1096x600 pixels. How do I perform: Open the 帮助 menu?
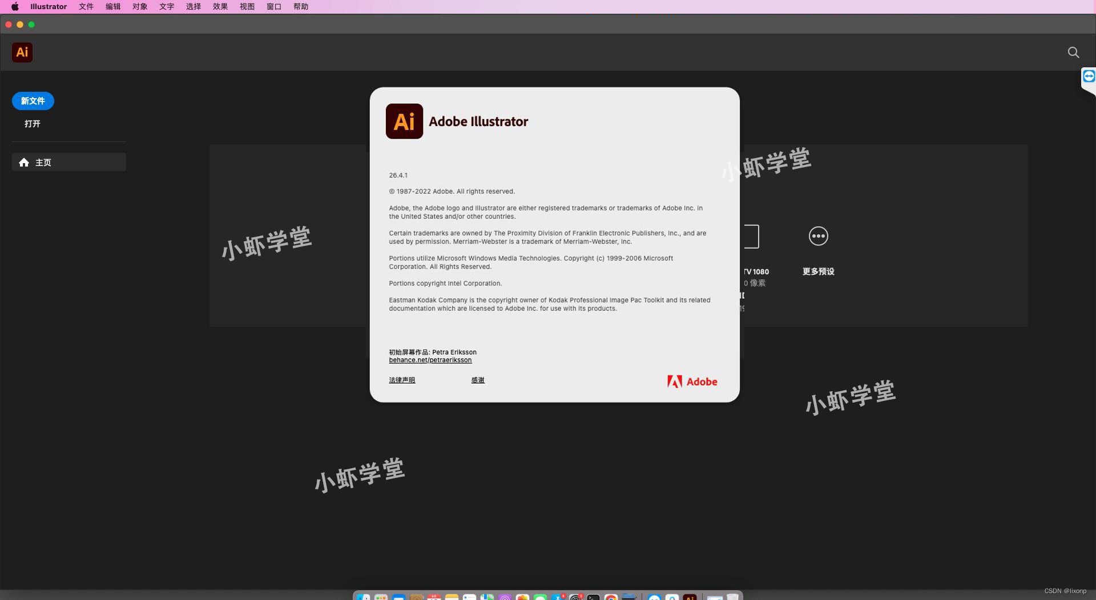301,7
